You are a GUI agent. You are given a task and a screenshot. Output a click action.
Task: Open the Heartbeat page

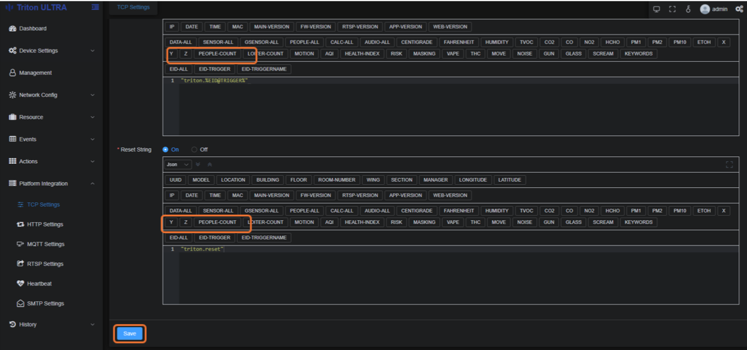click(x=40, y=284)
